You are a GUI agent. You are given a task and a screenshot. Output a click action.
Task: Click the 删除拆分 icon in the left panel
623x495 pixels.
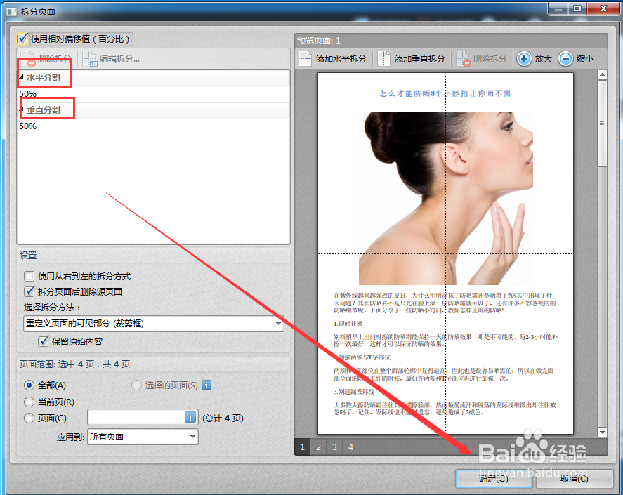click(x=28, y=59)
